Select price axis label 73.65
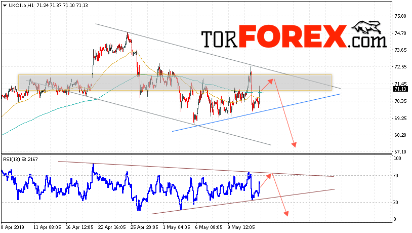This screenshot has height=233, width=412. pyautogui.click(x=400, y=50)
